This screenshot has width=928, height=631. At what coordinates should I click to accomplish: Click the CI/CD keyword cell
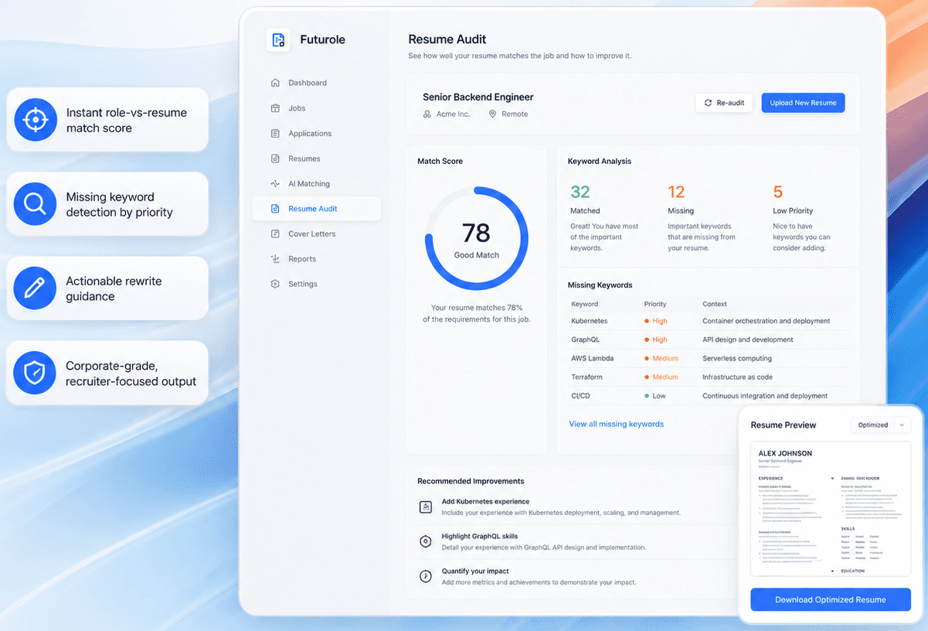580,396
